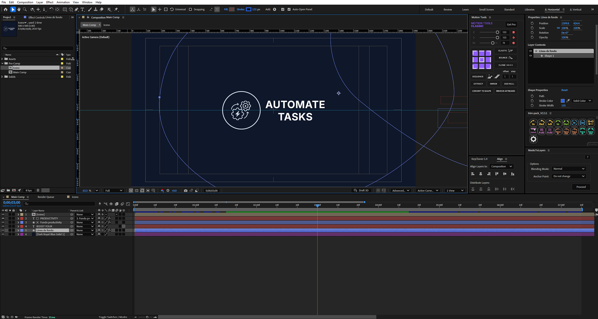Align layers to horizontal center
598x319 pixels.
tap(481, 174)
